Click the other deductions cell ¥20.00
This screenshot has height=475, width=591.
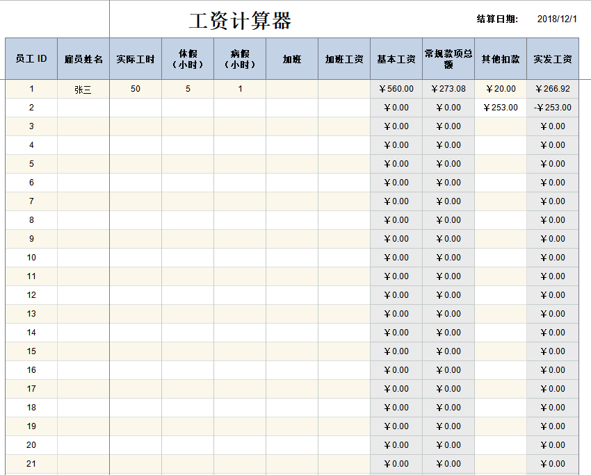point(501,89)
